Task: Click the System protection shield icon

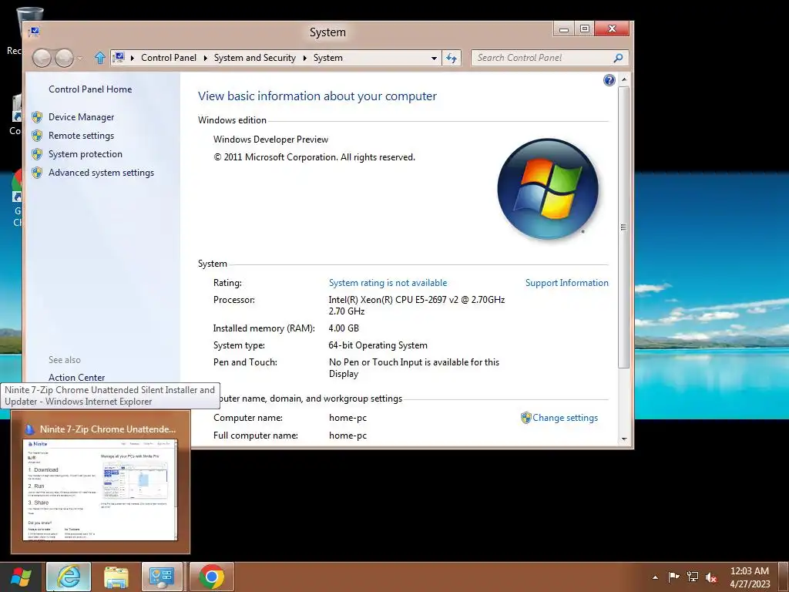Action: pos(37,154)
